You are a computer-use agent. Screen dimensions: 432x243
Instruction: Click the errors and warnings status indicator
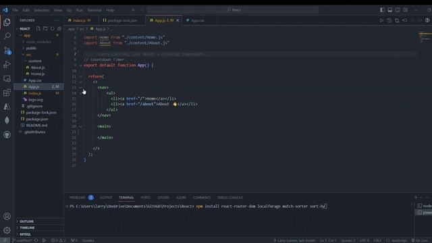[58, 240]
